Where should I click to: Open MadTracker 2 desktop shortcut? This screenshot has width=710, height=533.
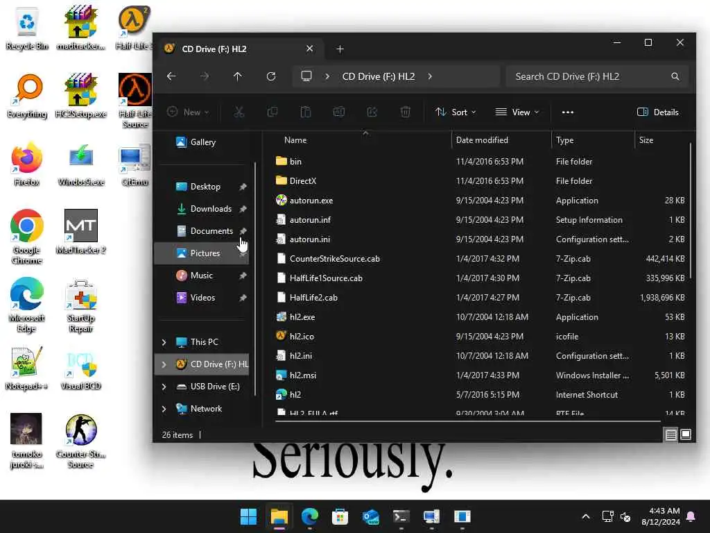coord(80,232)
